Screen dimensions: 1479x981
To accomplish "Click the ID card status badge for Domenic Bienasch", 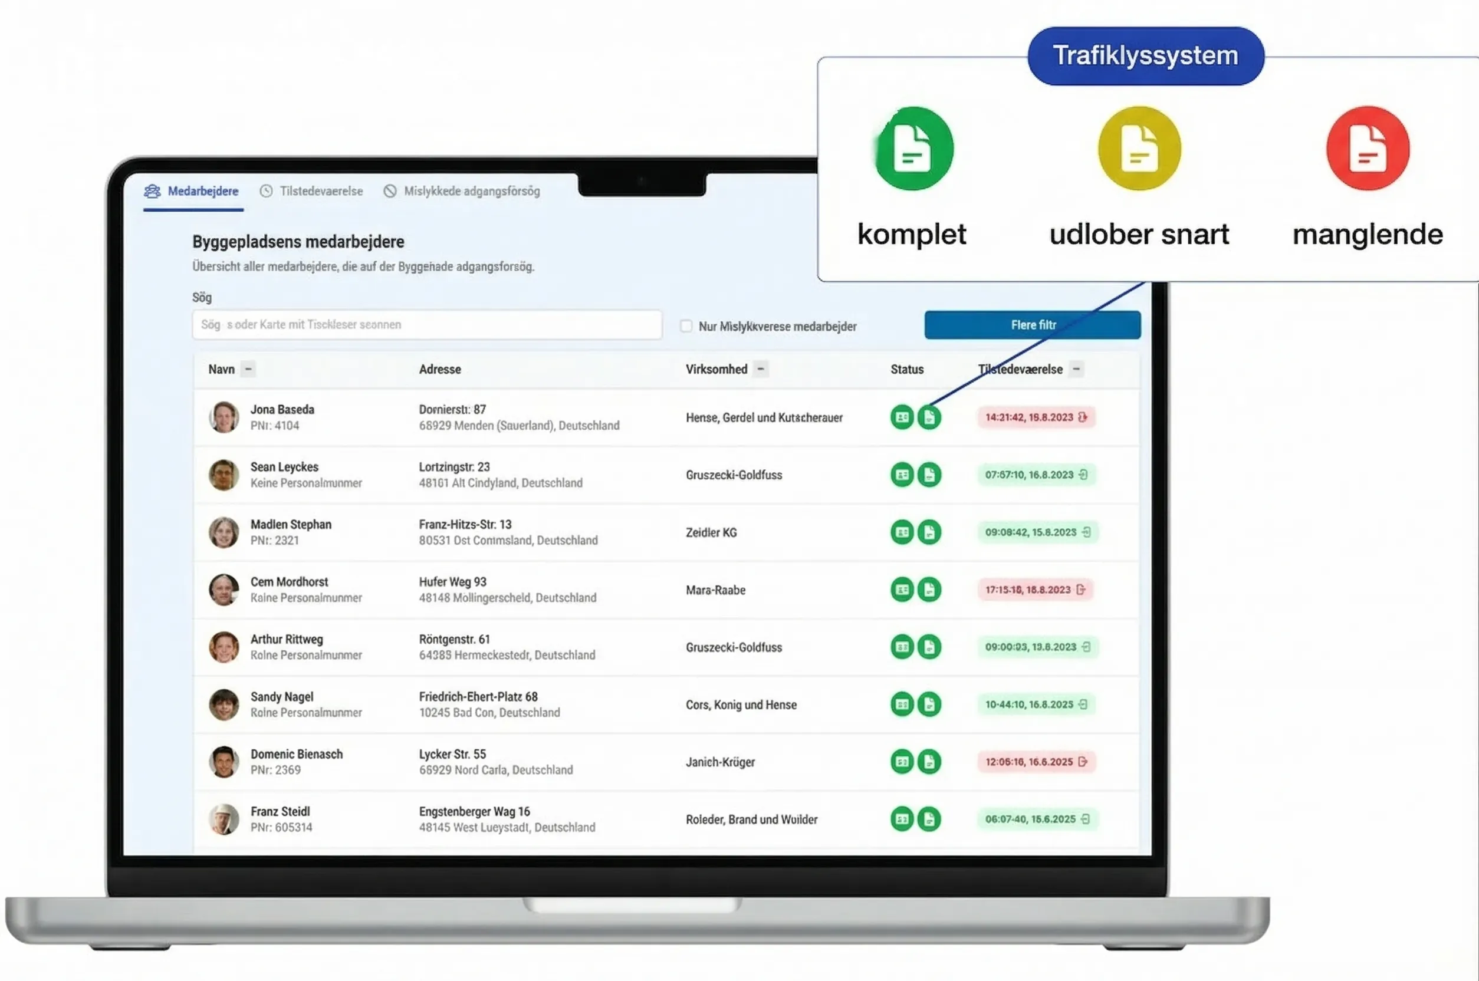I will [901, 762].
